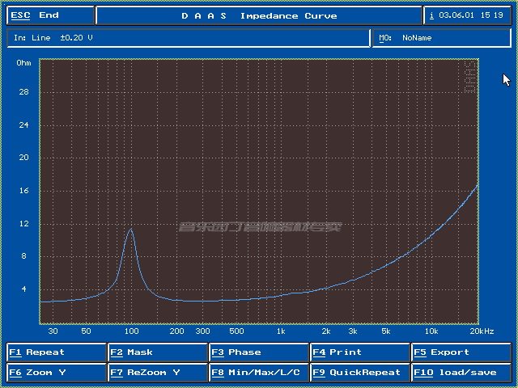Viewport: 518px width, 388px height.
Task: Click the 16 Ohm axis value
Action: click(23, 191)
